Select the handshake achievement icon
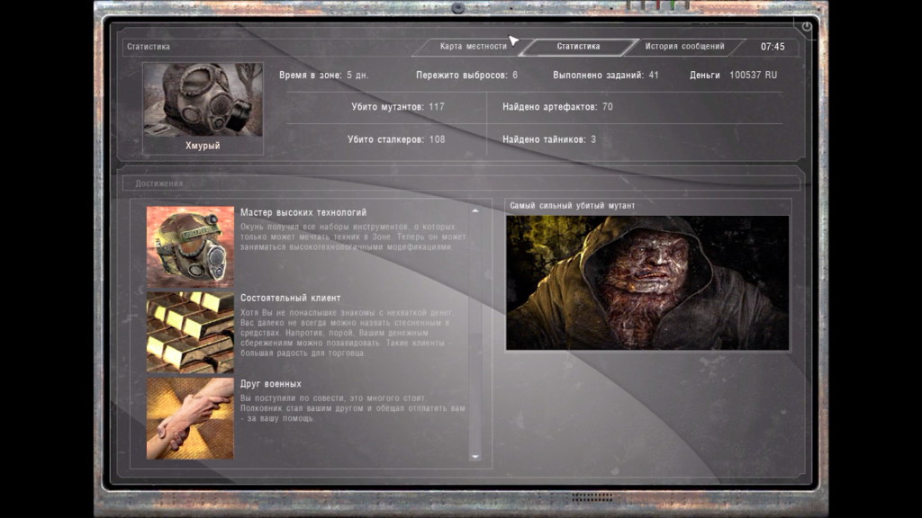Image resolution: width=922 pixels, height=518 pixels. coord(190,418)
